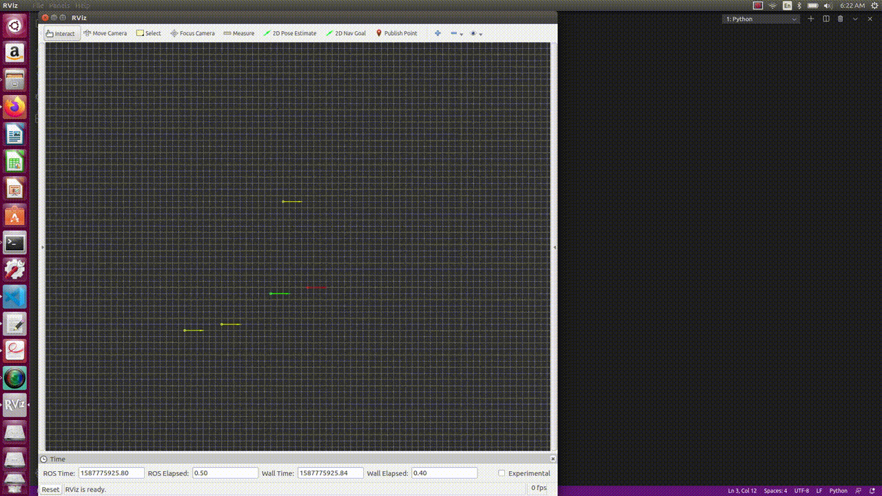Open the battery indicator
The height and width of the screenshot is (496, 882).
click(812, 6)
